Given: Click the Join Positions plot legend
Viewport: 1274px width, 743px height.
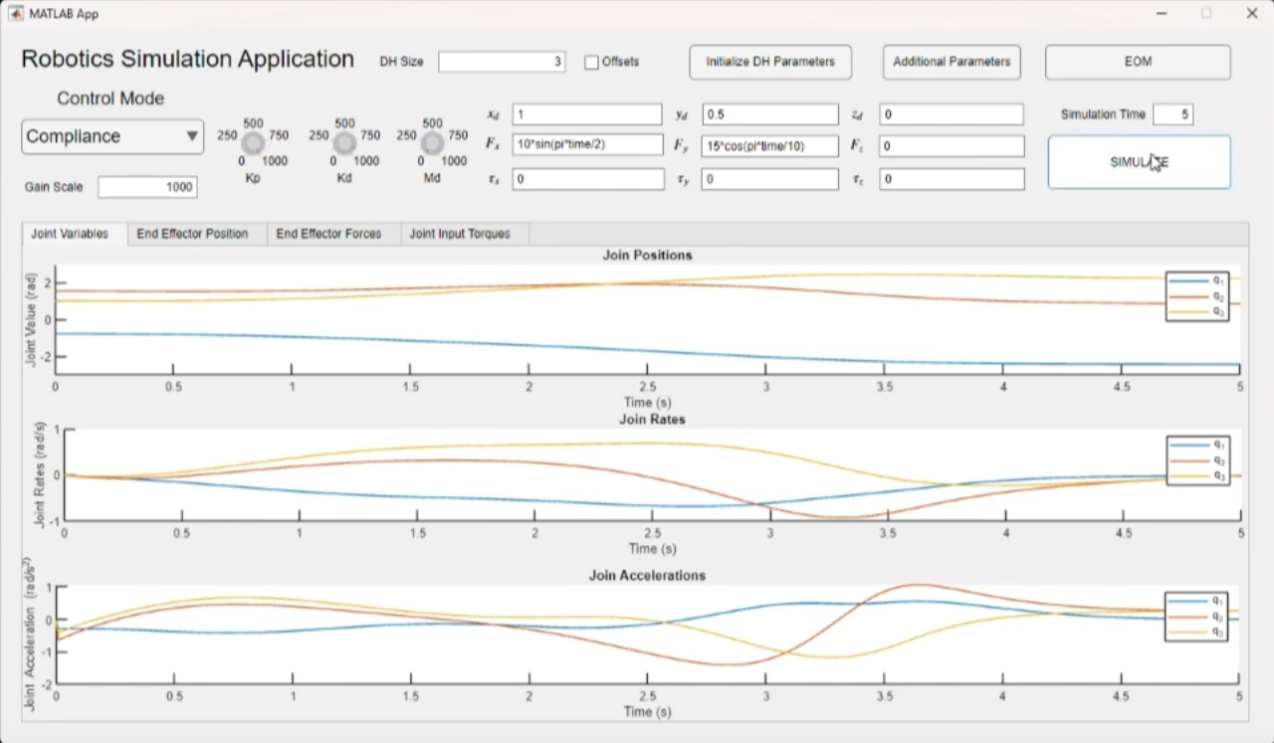Looking at the screenshot, I should click(1196, 296).
